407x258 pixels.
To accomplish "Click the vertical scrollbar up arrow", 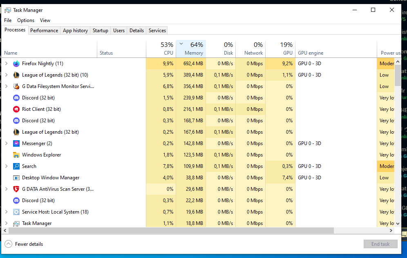I will click(x=398, y=62).
